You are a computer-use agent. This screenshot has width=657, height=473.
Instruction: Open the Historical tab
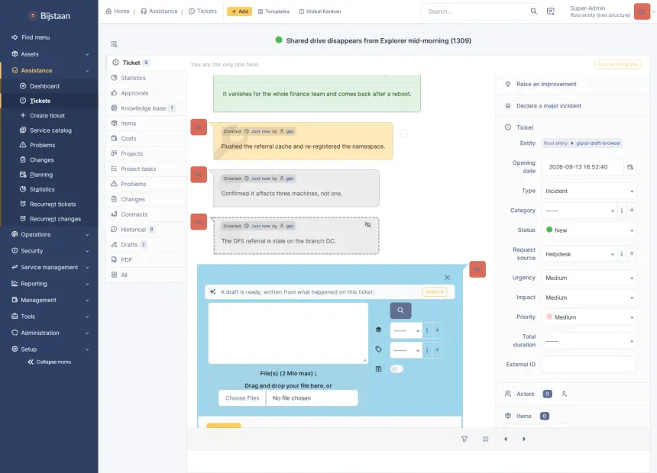tap(146, 230)
